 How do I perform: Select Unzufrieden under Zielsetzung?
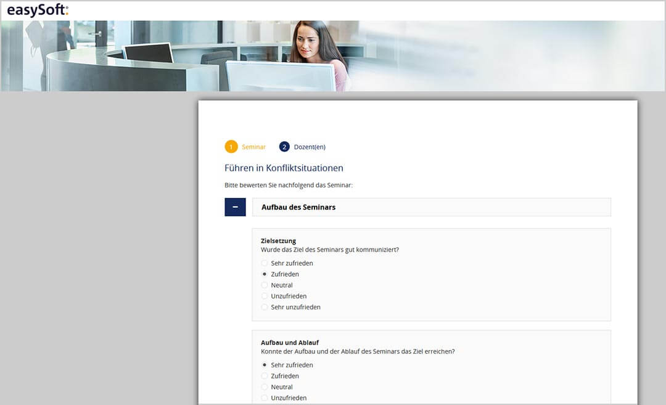(x=264, y=297)
